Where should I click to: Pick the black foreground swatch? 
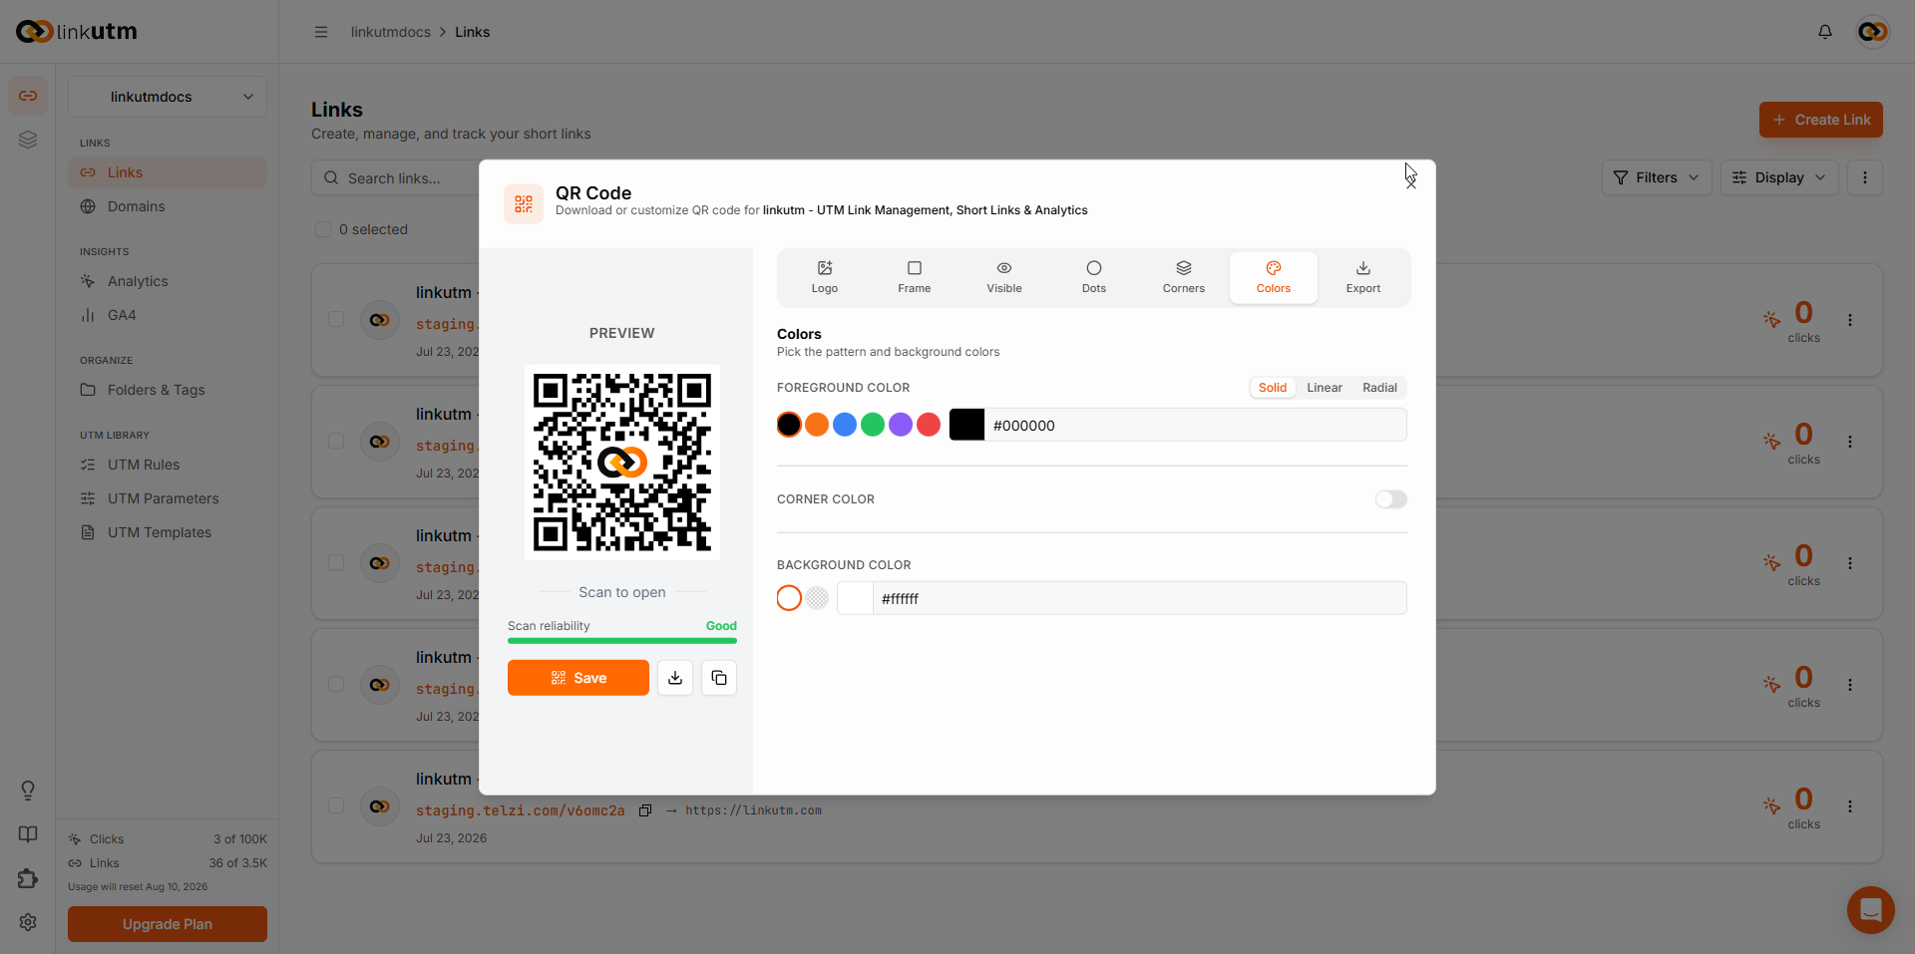click(x=789, y=425)
